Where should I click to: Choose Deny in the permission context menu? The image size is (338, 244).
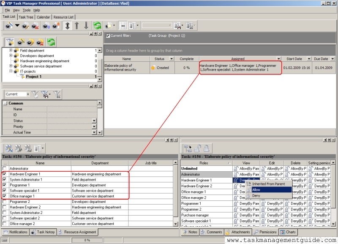[269, 195]
